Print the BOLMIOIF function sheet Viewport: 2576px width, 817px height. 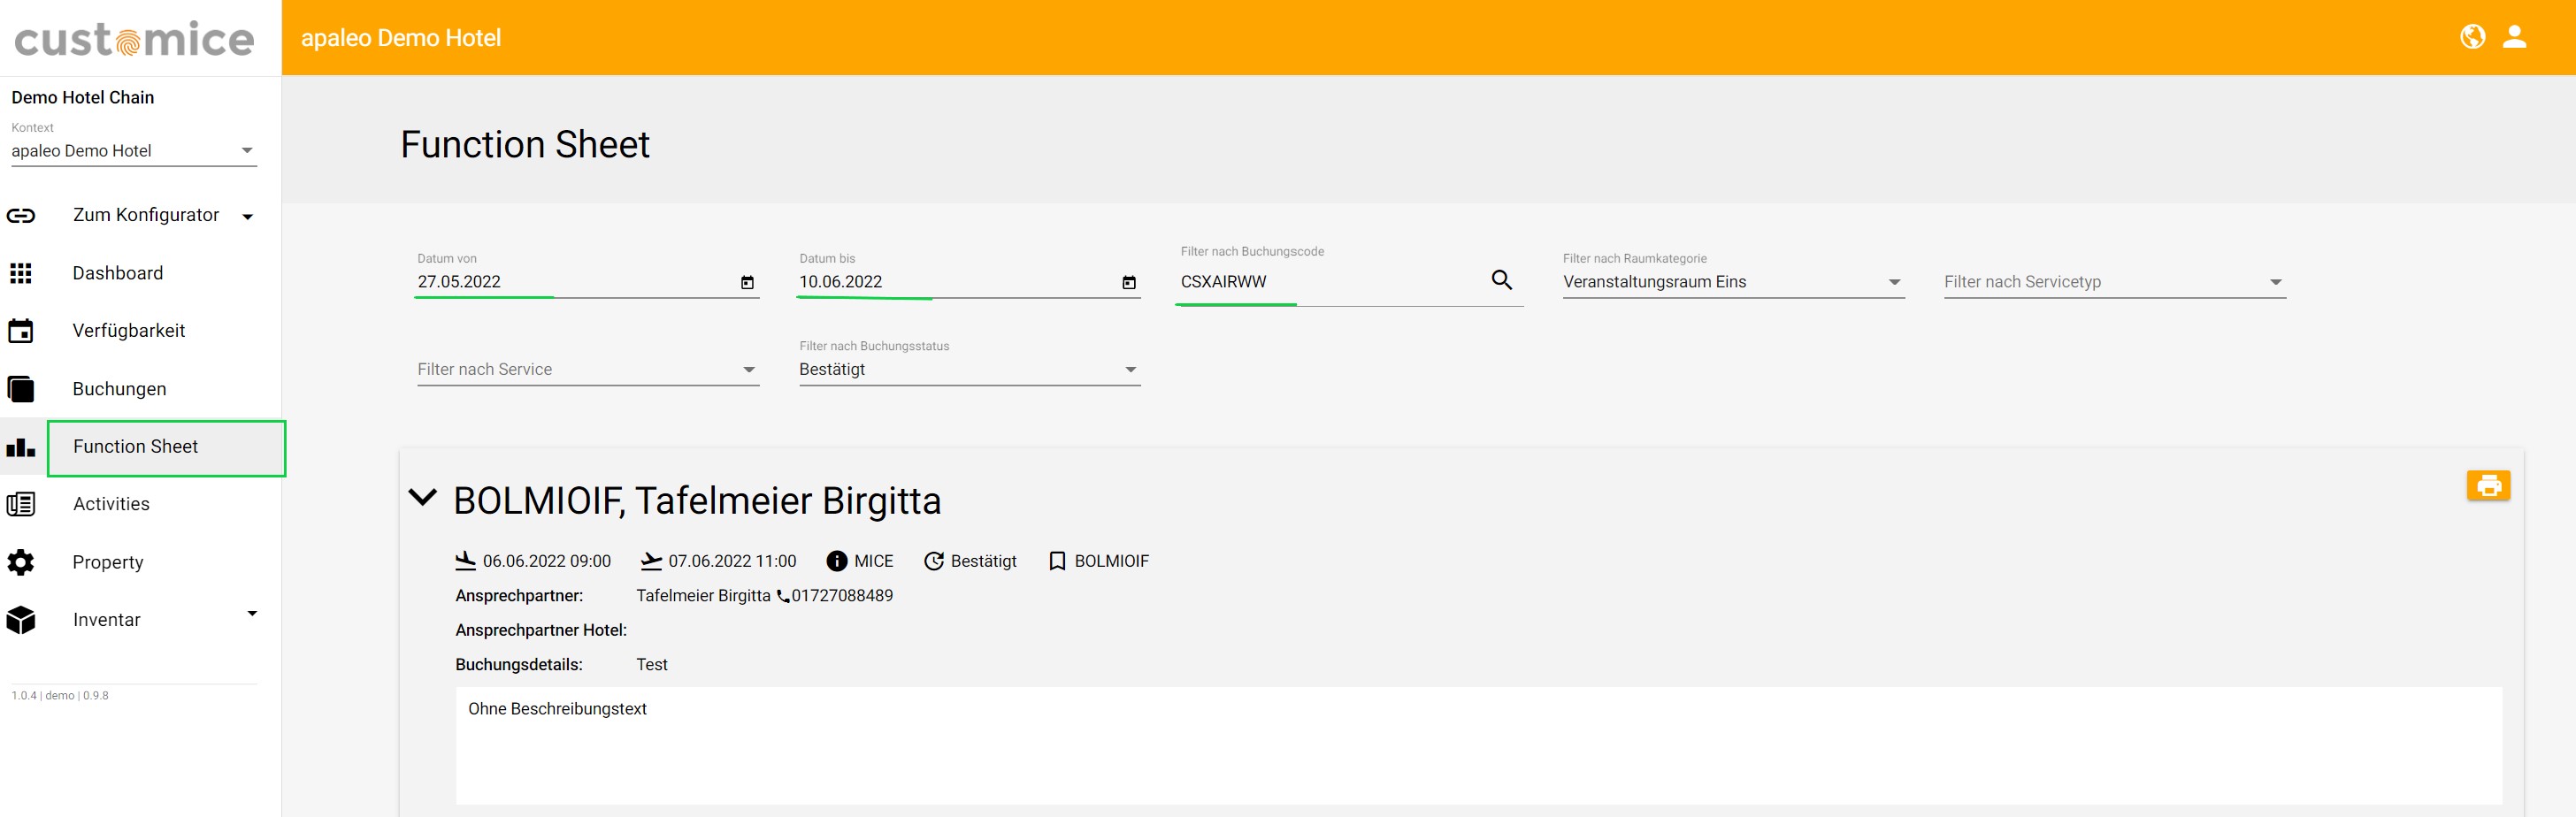pyautogui.click(x=2488, y=486)
